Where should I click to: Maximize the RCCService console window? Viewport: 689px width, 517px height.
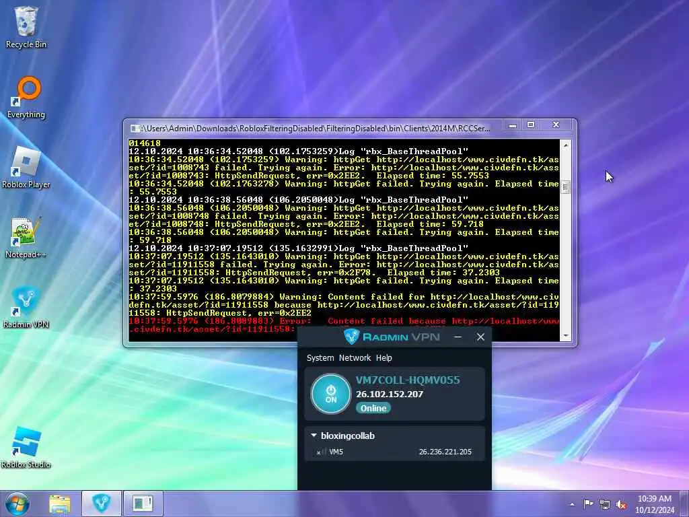point(531,125)
